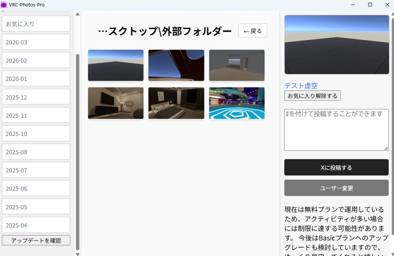Click the large photo preview at top right
The image size is (394, 256).
pos(336,44)
